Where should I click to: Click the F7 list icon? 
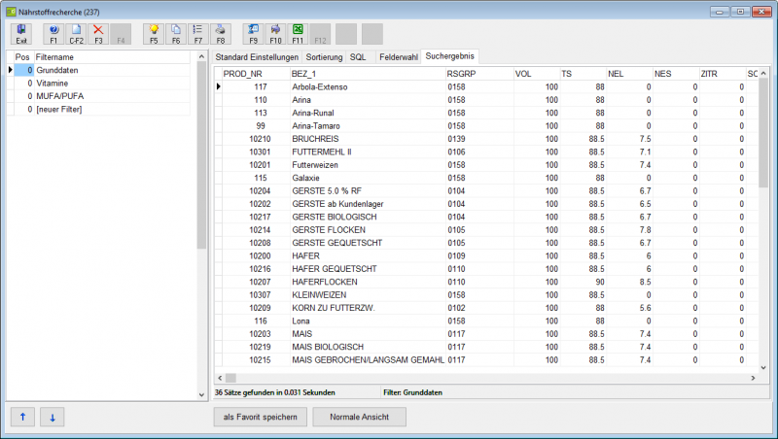coord(198,34)
